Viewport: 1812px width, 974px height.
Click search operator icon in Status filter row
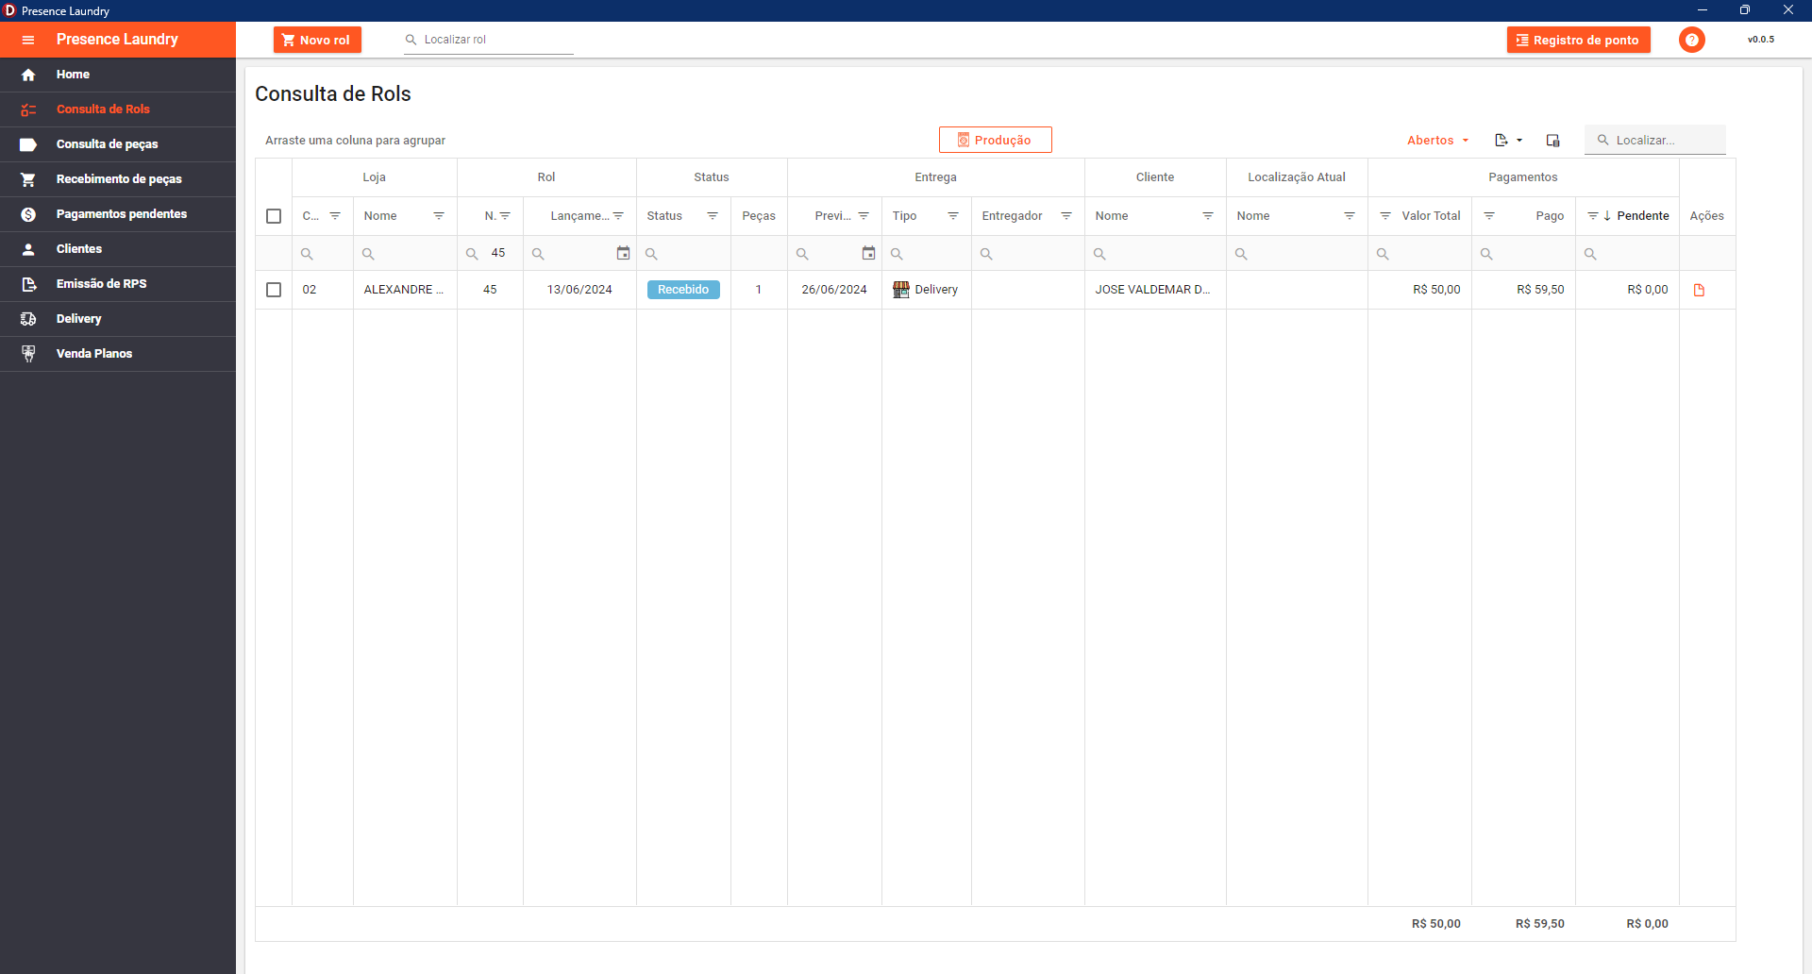(x=651, y=254)
